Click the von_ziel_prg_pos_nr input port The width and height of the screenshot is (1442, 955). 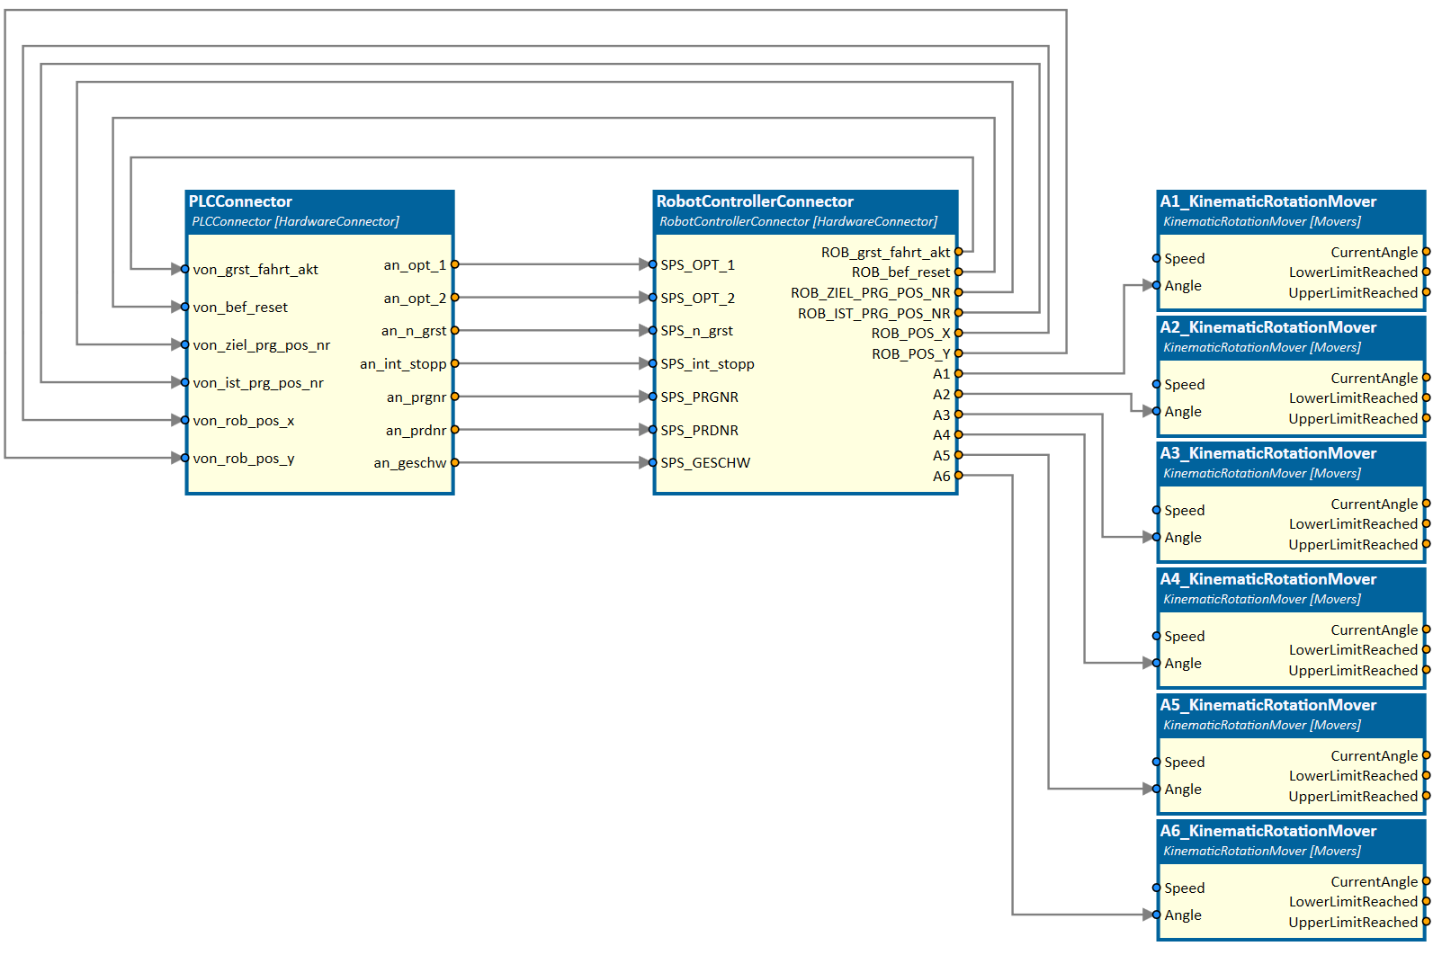point(185,344)
